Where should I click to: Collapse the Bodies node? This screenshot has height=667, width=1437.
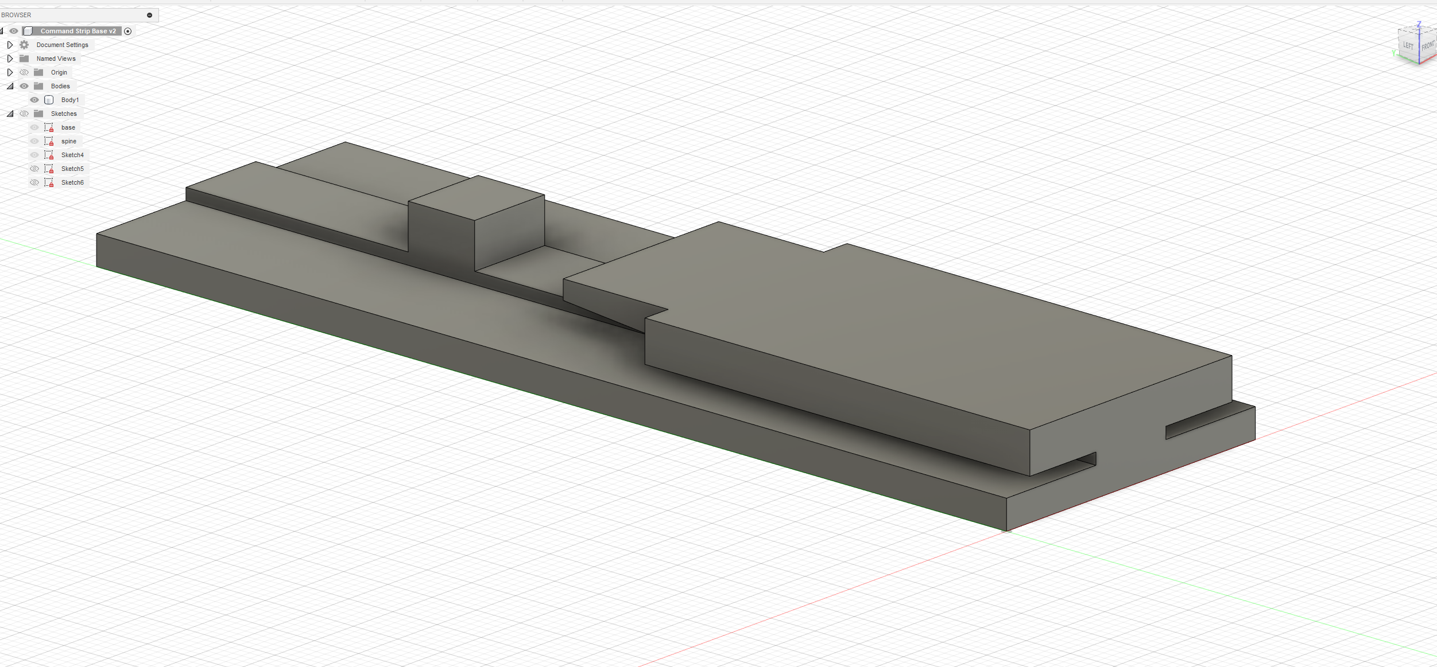[x=10, y=86]
